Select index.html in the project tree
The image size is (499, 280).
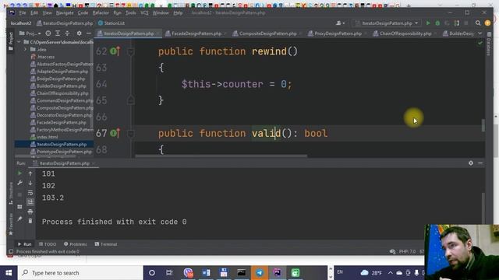coord(47,137)
